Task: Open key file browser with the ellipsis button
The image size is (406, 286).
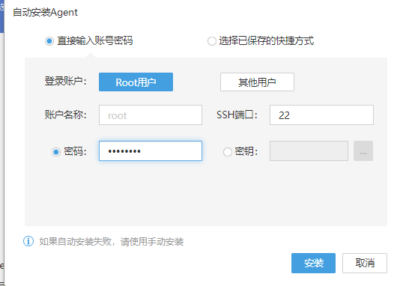Action: click(363, 151)
